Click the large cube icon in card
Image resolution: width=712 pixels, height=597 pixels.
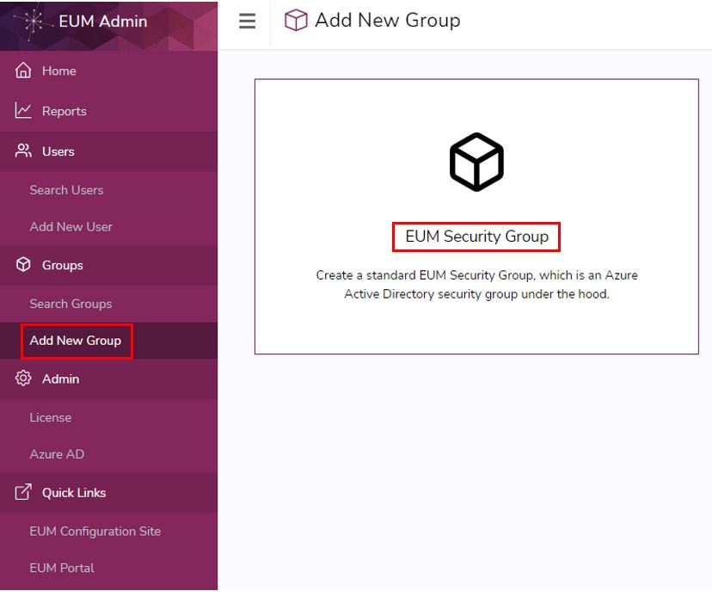(x=476, y=162)
